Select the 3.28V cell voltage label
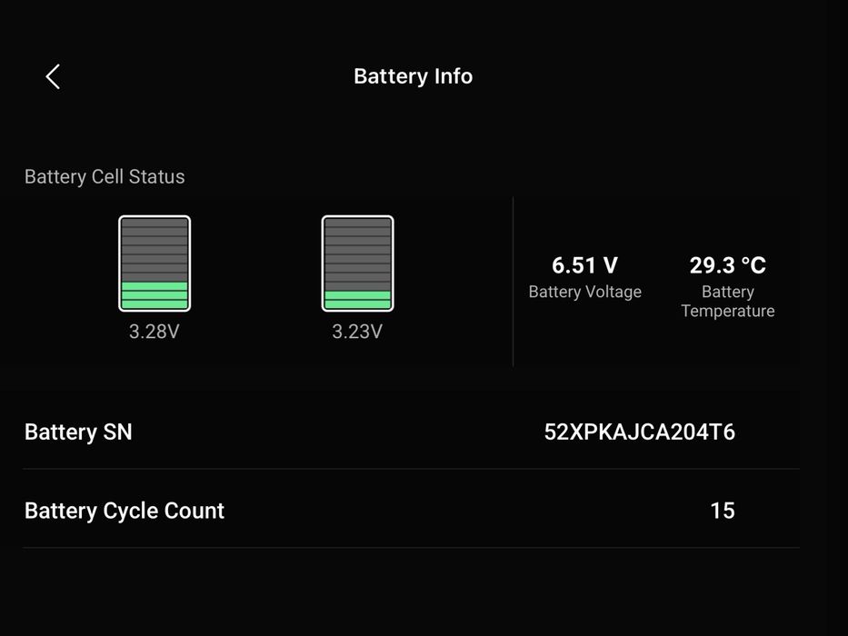848x636 pixels. (155, 332)
